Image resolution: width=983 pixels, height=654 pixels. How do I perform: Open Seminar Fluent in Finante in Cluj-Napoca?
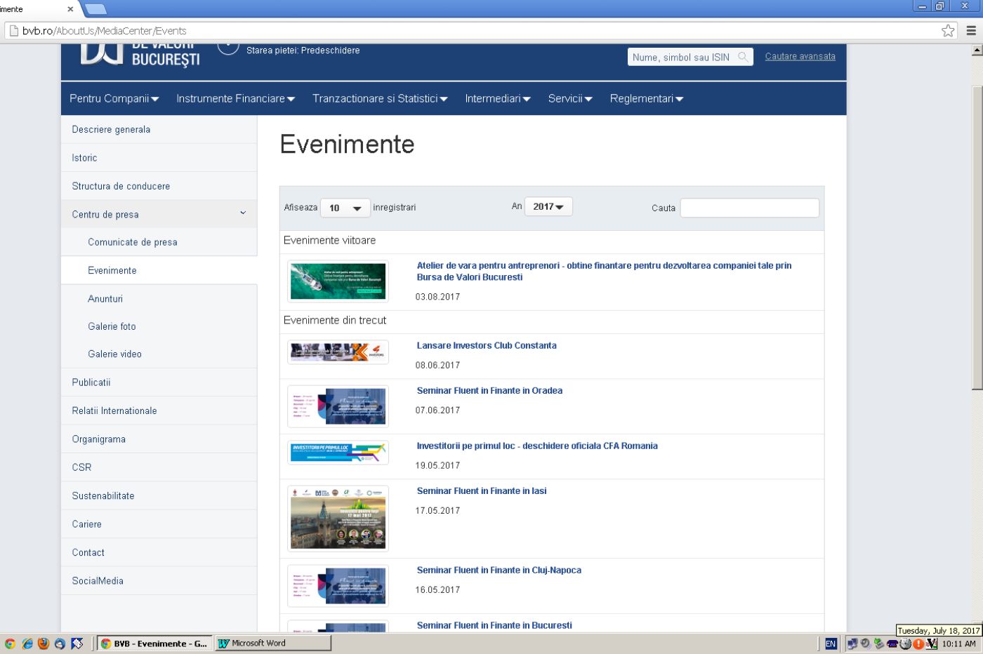tap(499, 570)
